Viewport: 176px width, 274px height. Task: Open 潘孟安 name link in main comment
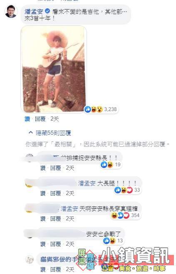click(34, 12)
